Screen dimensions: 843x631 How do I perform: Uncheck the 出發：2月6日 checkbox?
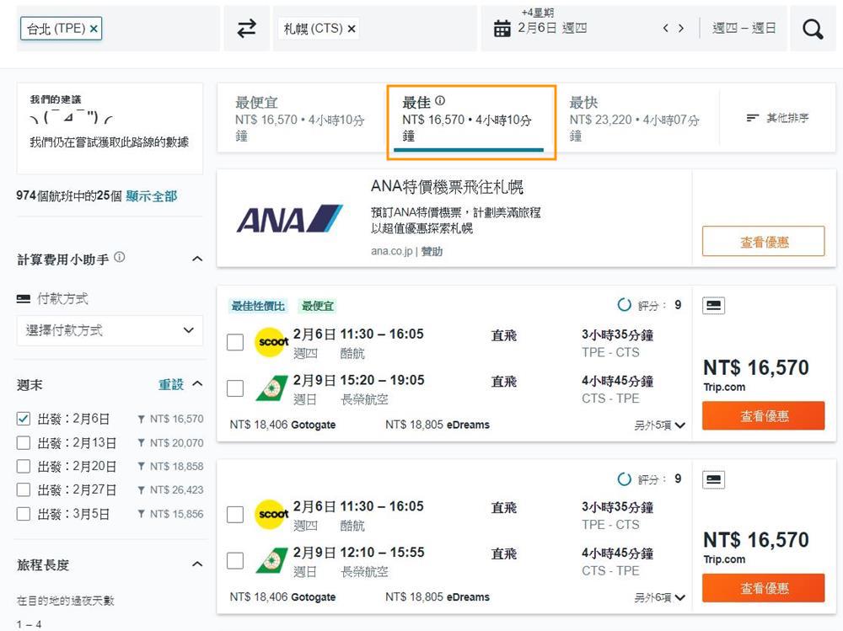tap(24, 419)
